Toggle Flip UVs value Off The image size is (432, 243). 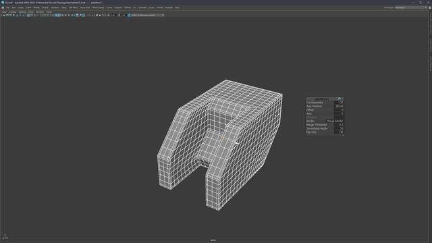pos(339,132)
